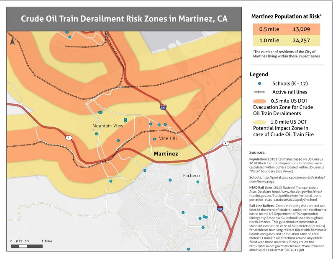Click the small marker icon under Mountain View
Screen dimensions: 333x259
pyautogui.click(x=93, y=130)
